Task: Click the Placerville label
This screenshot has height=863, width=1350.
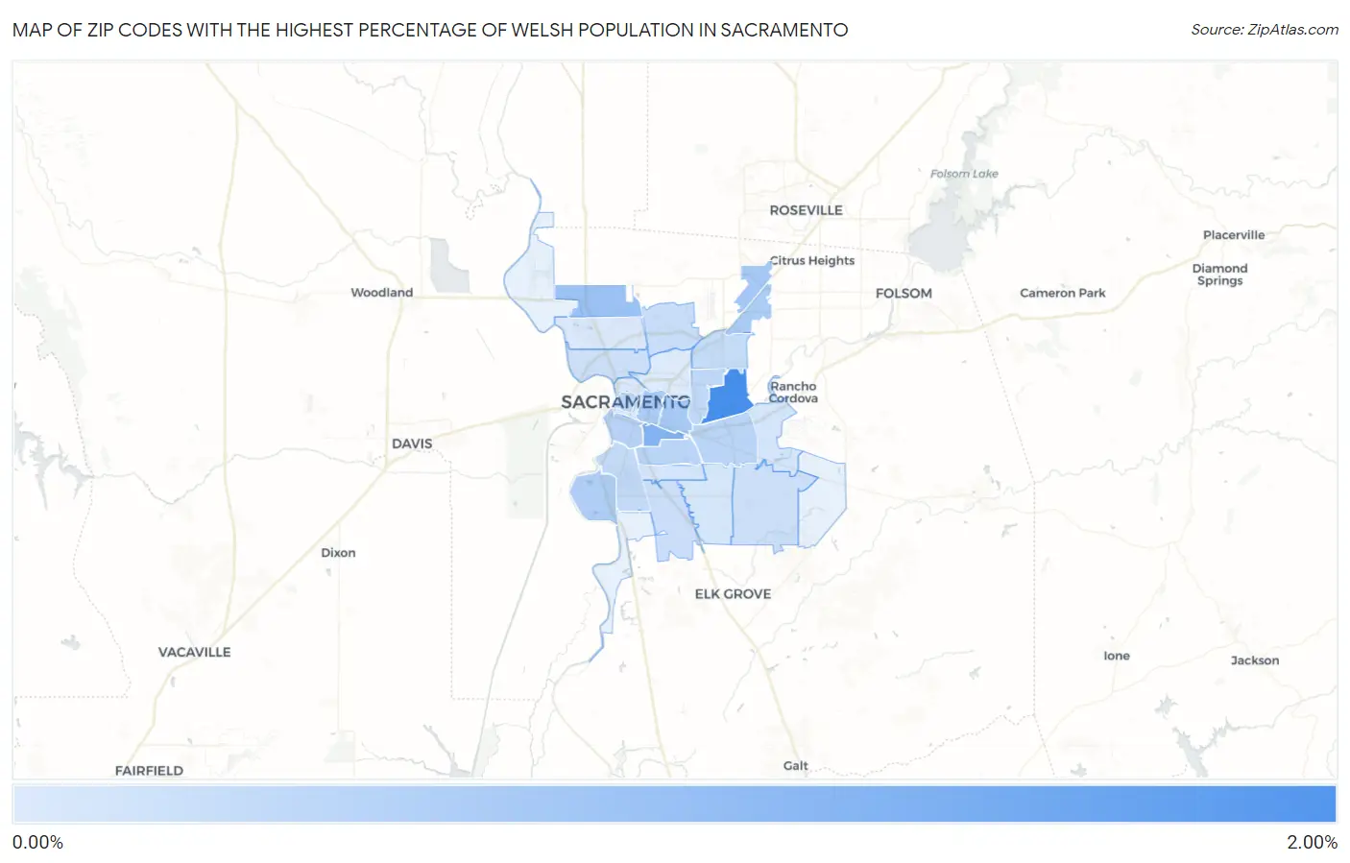Action: point(1234,235)
